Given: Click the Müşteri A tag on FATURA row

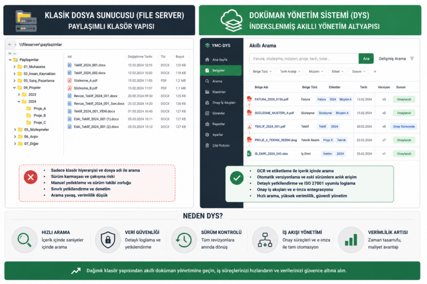Looking at the screenshot, I should (345, 99).
